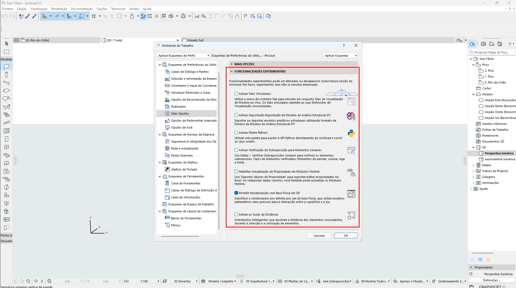Viewport: 516px width, 288px height.
Task: Open the Aplicar Esquema dropdown
Action: point(341,56)
